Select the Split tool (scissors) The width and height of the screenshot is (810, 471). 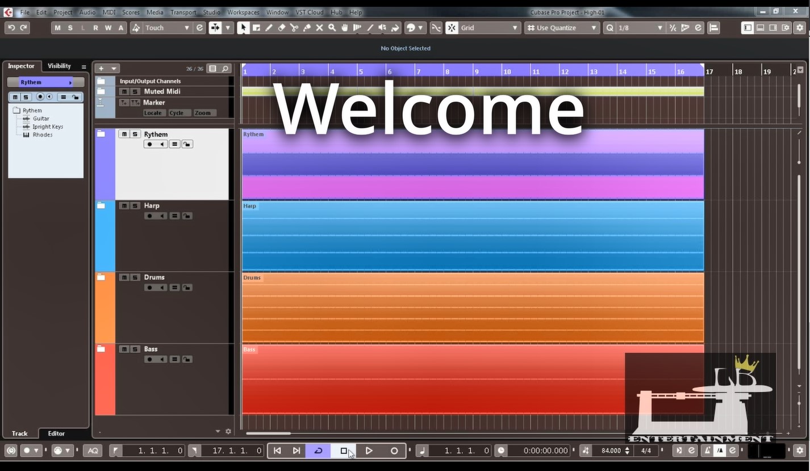[294, 27]
